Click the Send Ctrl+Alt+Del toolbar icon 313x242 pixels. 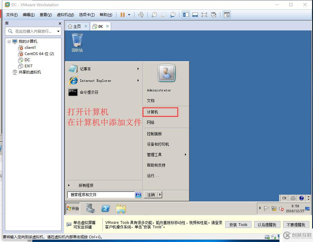point(141,15)
